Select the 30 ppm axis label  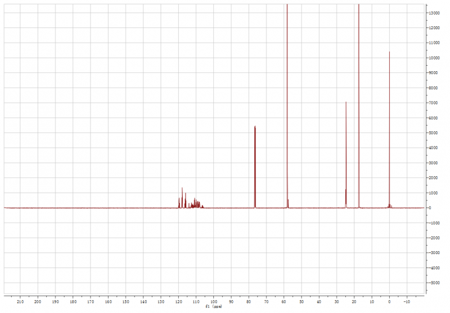336,302
